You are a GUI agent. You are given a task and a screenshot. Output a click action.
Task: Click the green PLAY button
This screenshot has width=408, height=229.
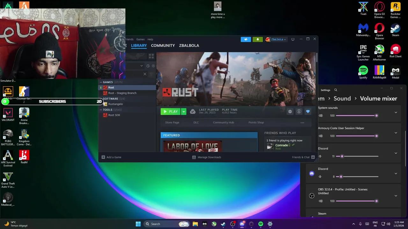pyautogui.click(x=171, y=111)
